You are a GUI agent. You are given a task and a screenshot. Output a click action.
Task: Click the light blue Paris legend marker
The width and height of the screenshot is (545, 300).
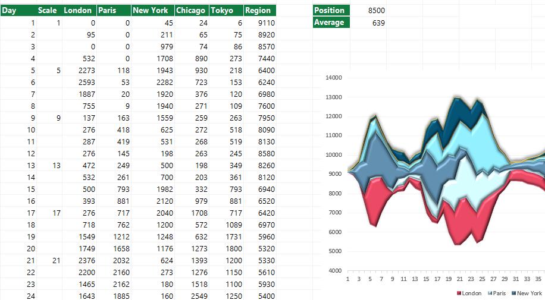pos(490,293)
